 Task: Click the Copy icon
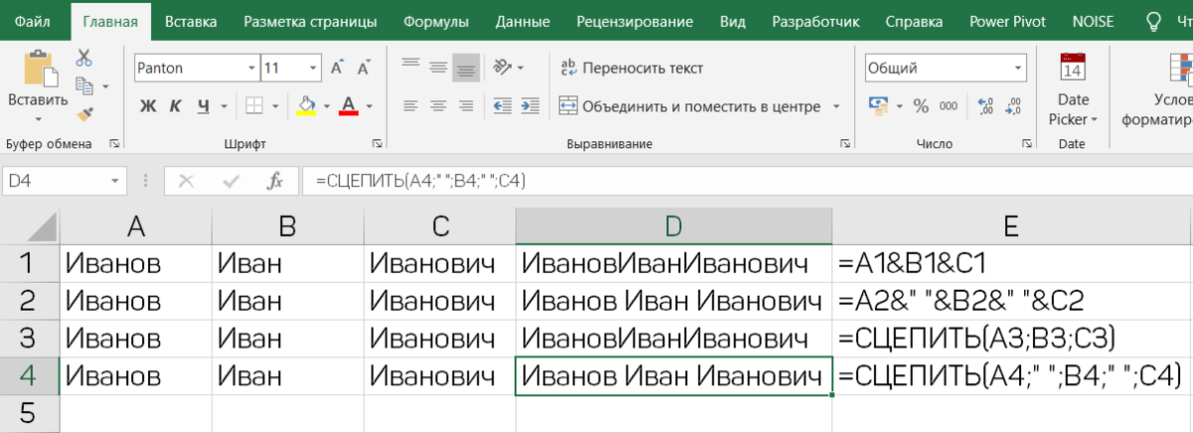[x=84, y=86]
